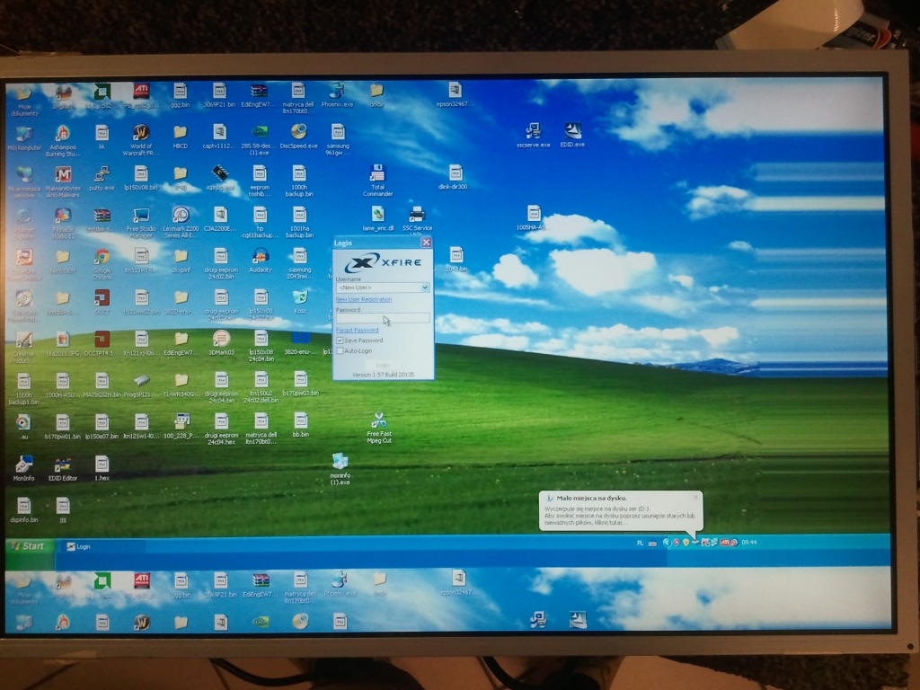This screenshot has height=690, width=920.
Task: Select the Mój komputer desktop icon
Action: click(23, 138)
